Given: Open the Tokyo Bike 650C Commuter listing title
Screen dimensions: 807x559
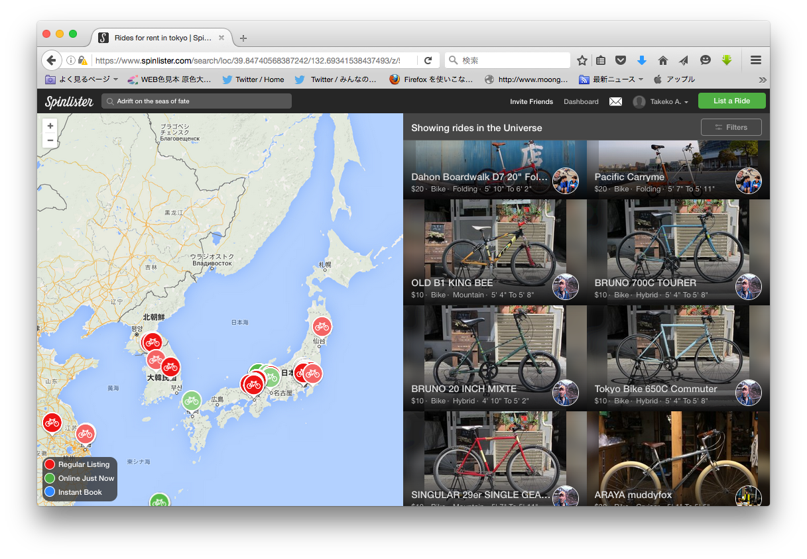Looking at the screenshot, I should [656, 389].
